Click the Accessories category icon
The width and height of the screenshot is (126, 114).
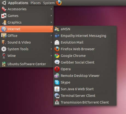point(4,9)
